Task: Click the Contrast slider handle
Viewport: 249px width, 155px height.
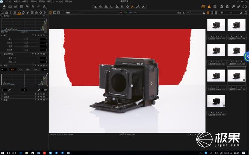Action: (26, 43)
